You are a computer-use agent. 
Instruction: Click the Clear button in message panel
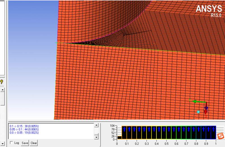click(34, 143)
